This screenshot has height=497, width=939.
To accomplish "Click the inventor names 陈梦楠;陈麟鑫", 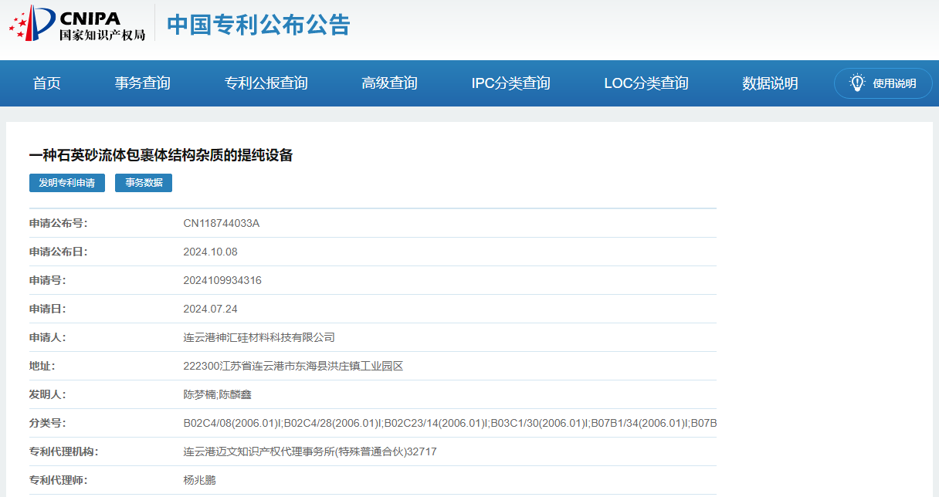I will click(217, 394).
